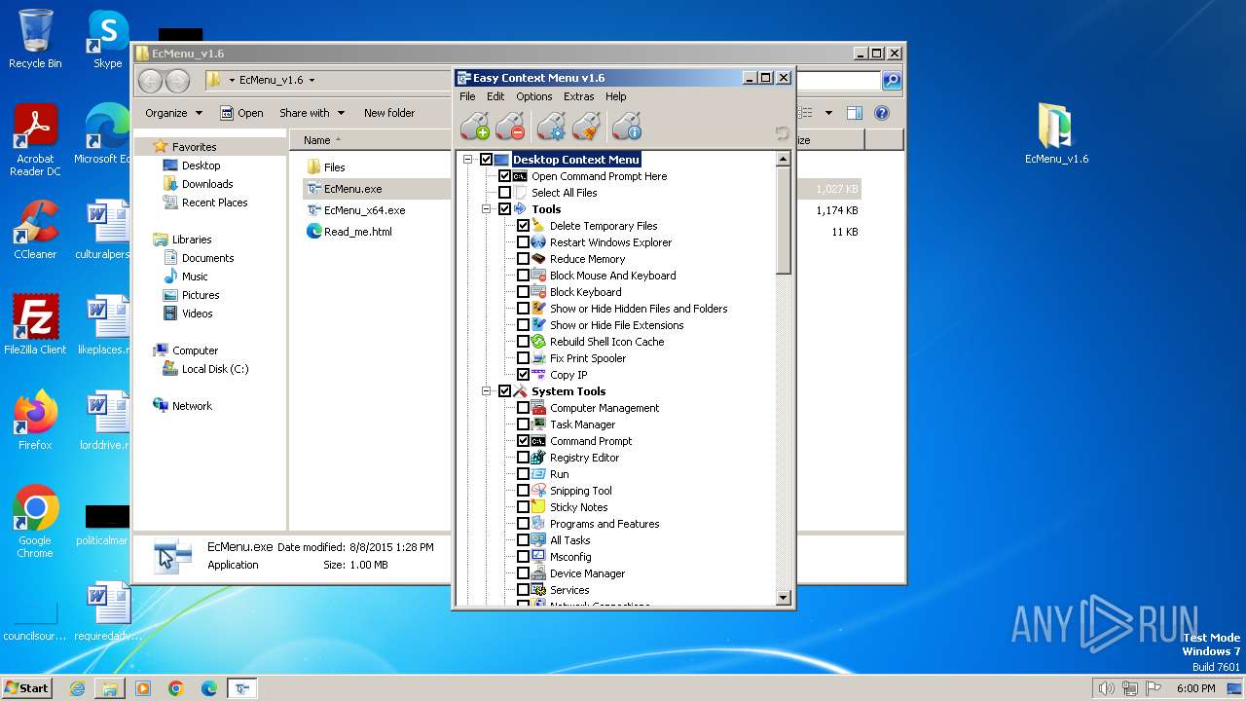
Task: Uncheck the Command Prompt checkbox
Action: coord(523,441)
